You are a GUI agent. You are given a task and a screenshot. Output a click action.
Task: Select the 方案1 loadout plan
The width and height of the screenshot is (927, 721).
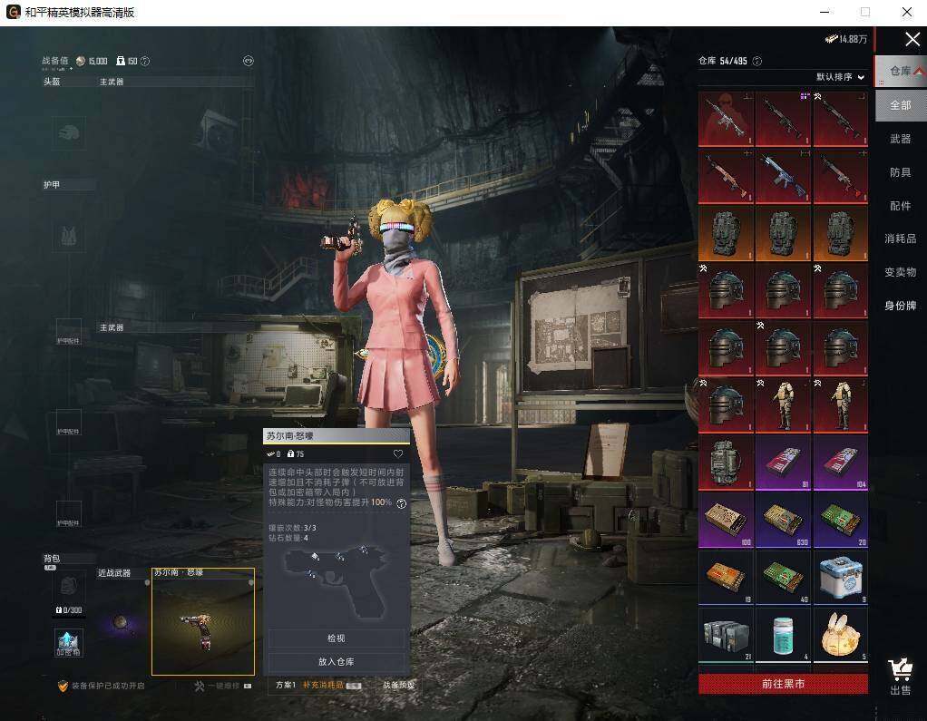pyautogui.click(x=286, y=685)
